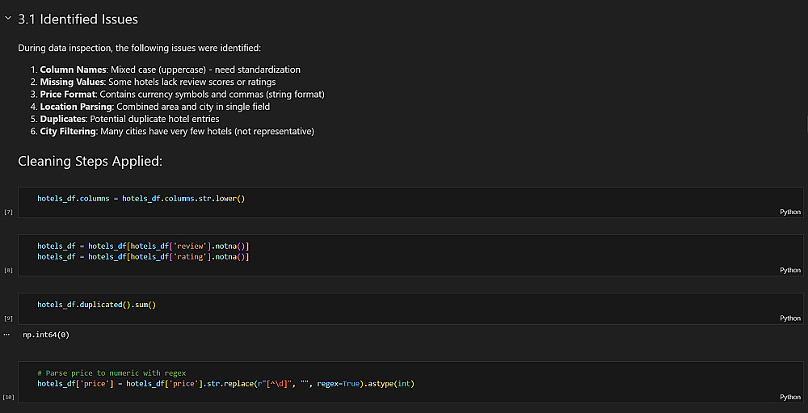This screenshot has width=808, height=413.
Task: Click Python language label on notna cell
Action: (x=789, y=270)
